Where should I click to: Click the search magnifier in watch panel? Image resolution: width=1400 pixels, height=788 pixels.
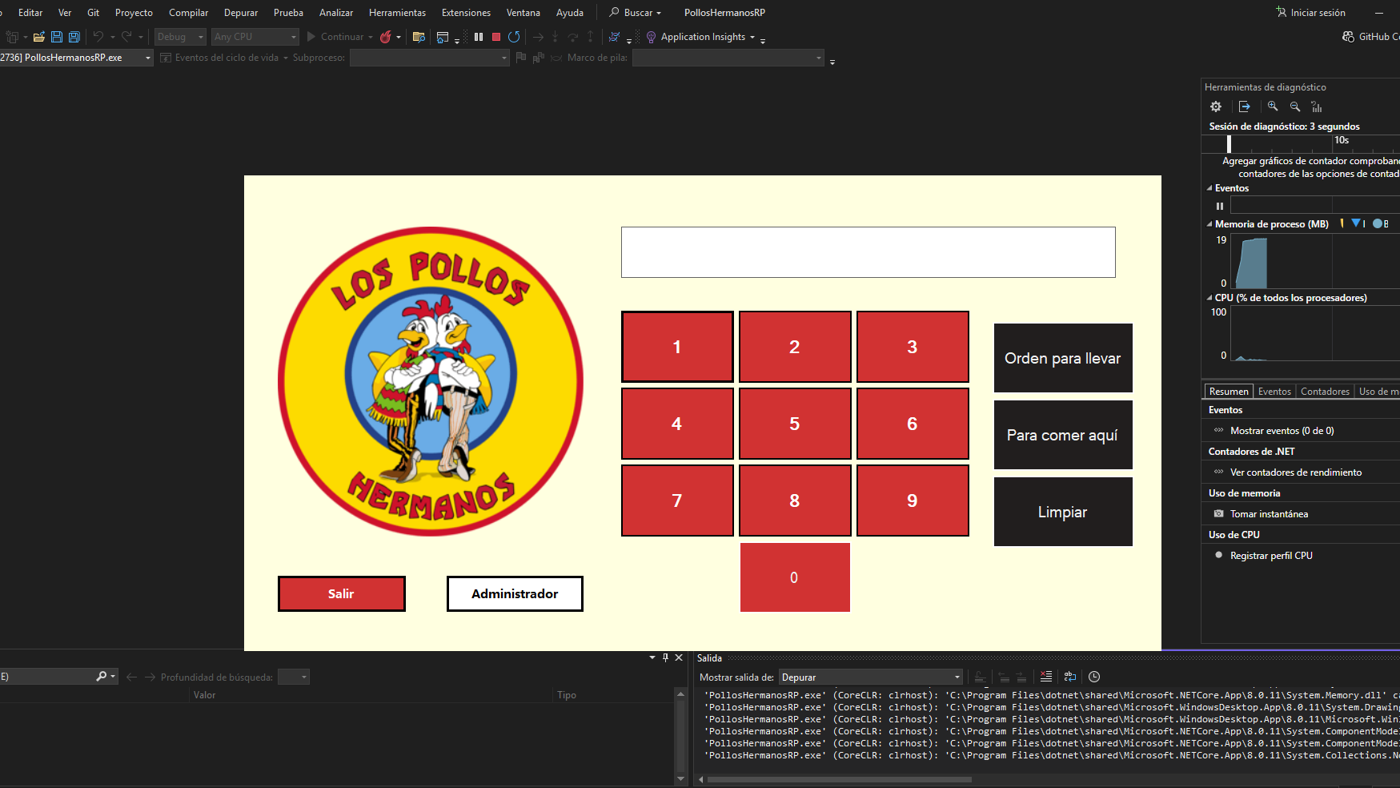(x=102, y=677)
